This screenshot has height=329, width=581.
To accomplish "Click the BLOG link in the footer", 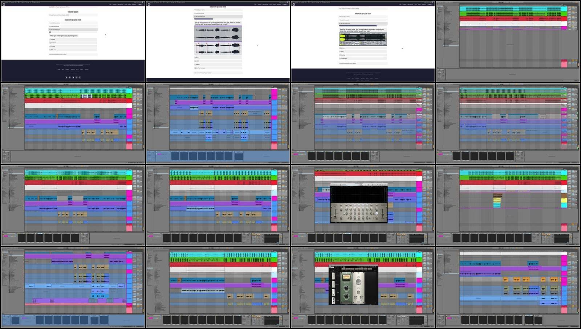I will pyautogui.click(x=77, y=69).
